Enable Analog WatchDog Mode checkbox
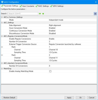98x100 pixels. [x=50, y=71]
